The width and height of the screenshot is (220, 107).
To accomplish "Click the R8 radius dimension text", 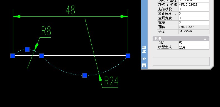I will 46,31.
